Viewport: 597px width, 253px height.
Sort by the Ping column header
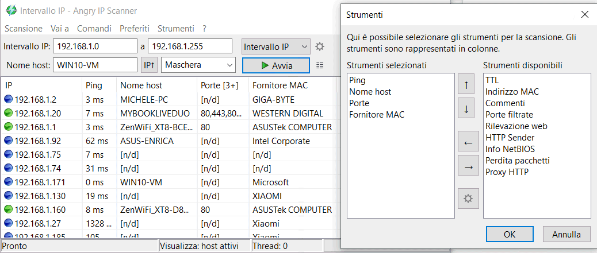(99, 85)
